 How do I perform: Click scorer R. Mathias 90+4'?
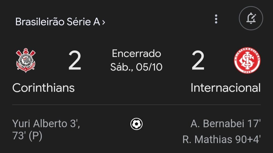pyautogui.click(x=221, y=139)
